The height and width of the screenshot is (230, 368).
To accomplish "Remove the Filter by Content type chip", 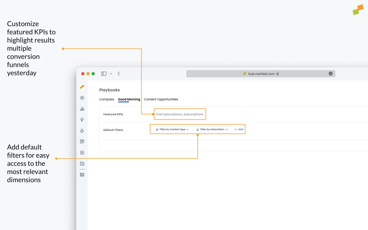I will [188, 129].
